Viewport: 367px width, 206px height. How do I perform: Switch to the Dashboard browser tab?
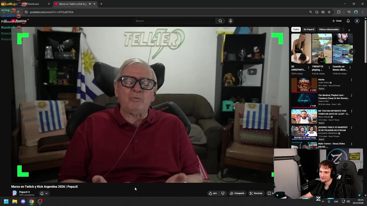coord(33,4)
